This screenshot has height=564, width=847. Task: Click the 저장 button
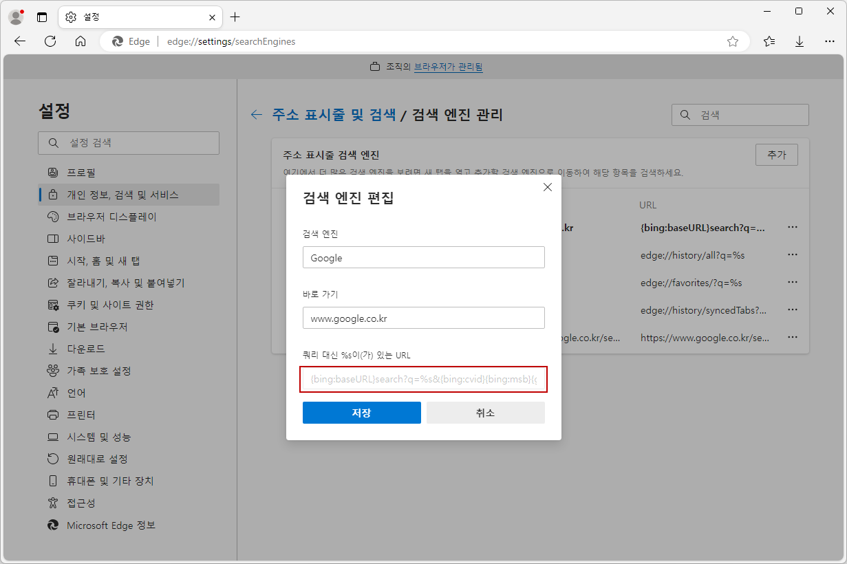pyautogui.click(x=362, y=413)
